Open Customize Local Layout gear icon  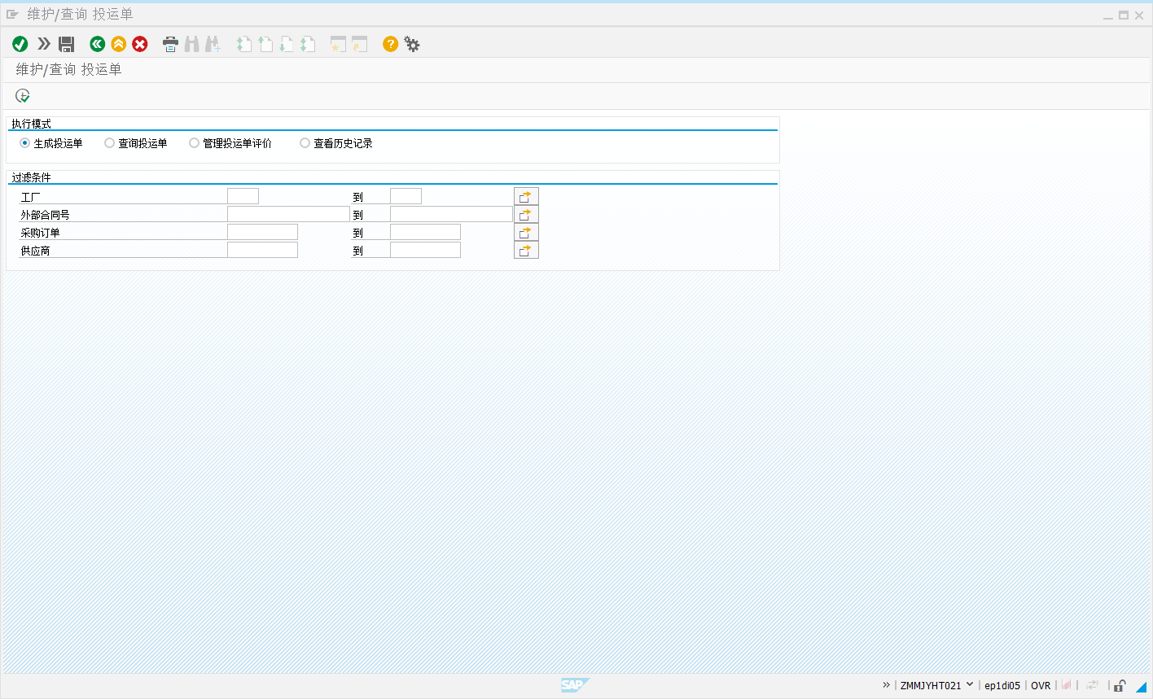[x=412, y=44]
